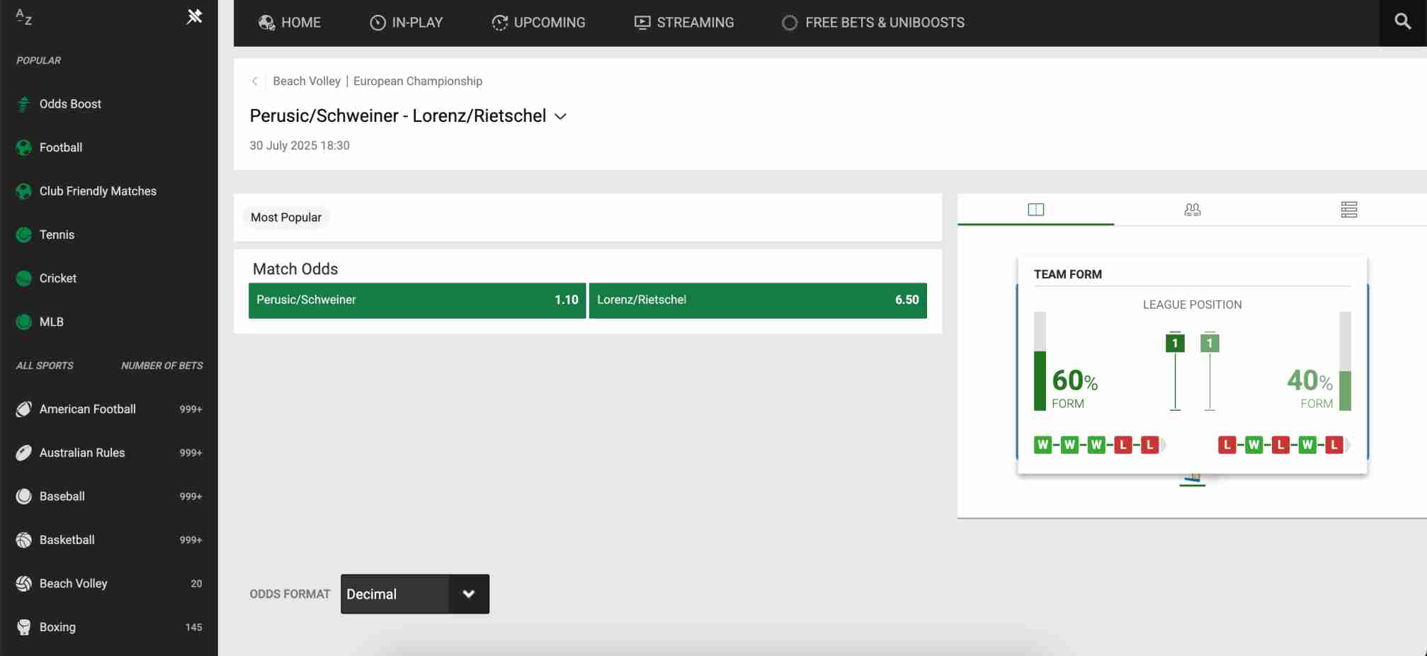
Task: Select the Most Popular market filter
Action: coord(286,217)
